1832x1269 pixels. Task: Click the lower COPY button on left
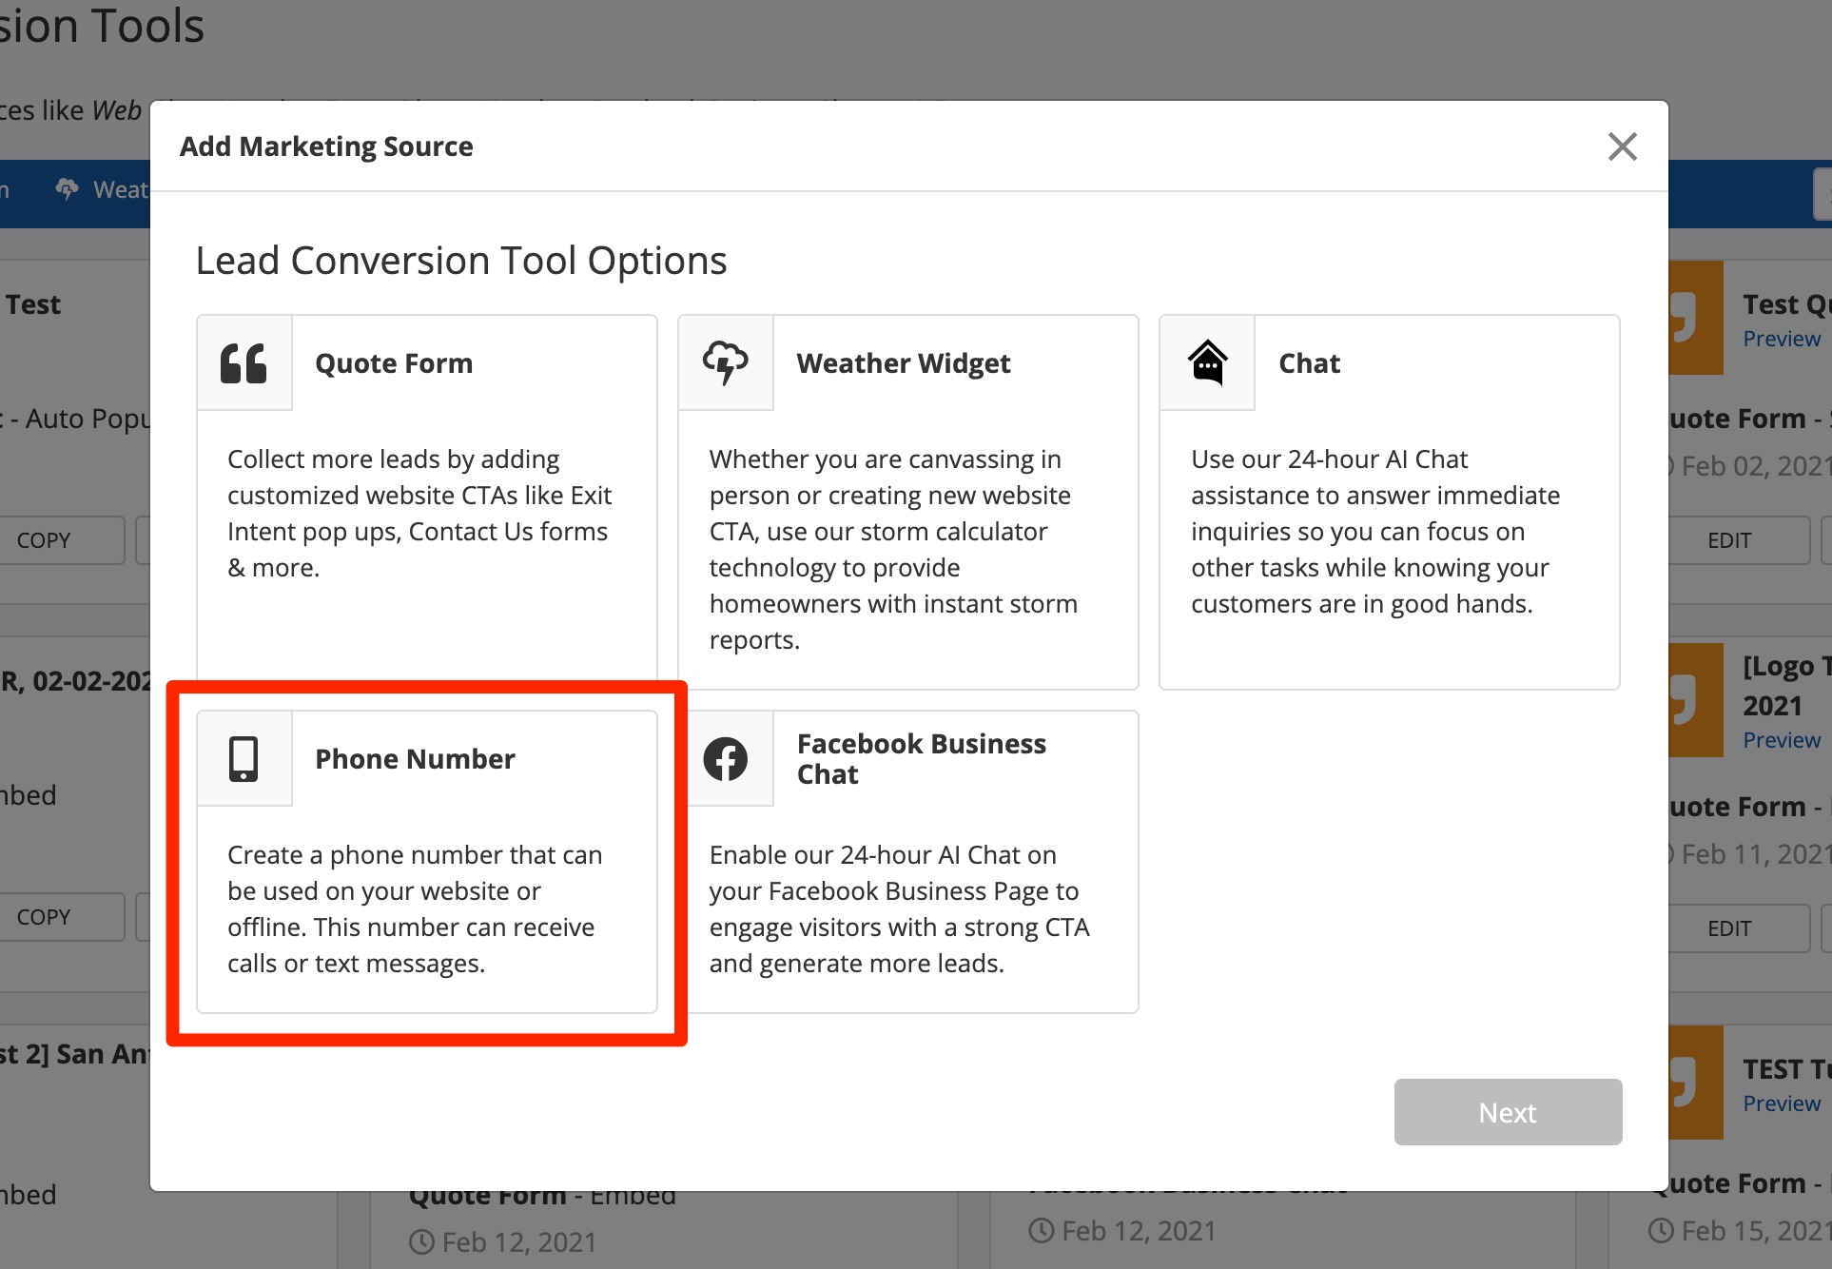(x=45, y=917)
